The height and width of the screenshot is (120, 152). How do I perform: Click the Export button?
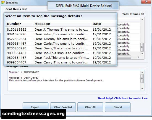click(35, 107)
